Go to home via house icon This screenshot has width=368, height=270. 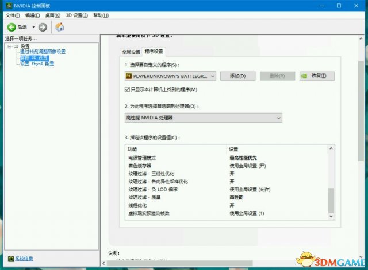click(x=60, y=27)
